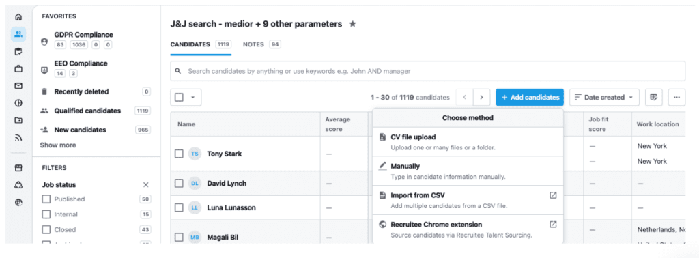Open the Home dashboard icon
The width and height of the screenshot is (699, 258).
(x=18, y=17)
